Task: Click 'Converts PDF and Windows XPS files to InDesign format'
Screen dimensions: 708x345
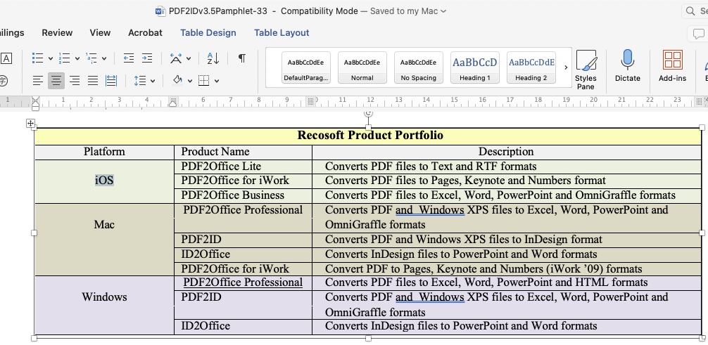Action: 464,240
